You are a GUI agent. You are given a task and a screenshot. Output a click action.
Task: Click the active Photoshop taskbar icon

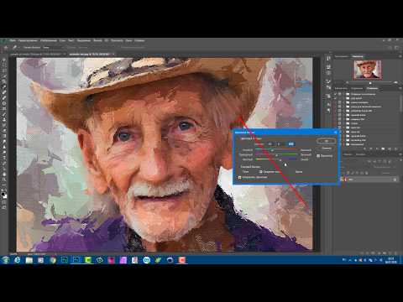(76, 260)
